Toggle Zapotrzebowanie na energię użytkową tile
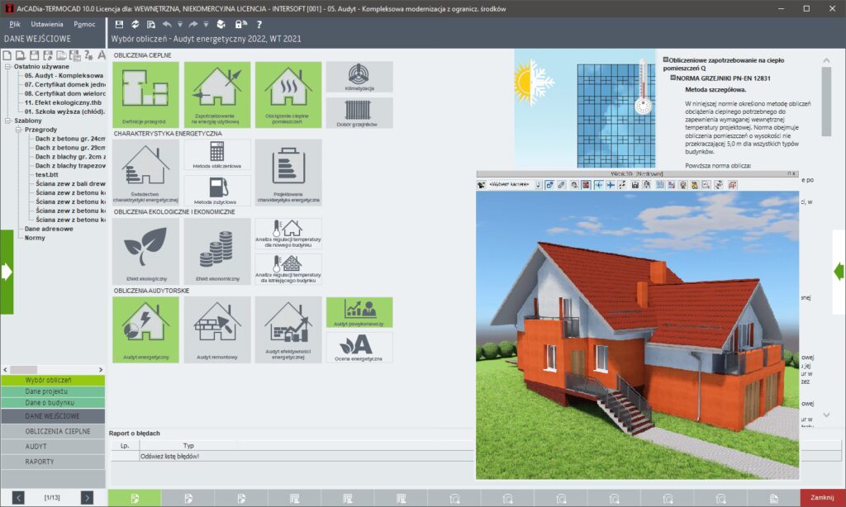Viewport: 846px width, 507px height. pos(216,94)
